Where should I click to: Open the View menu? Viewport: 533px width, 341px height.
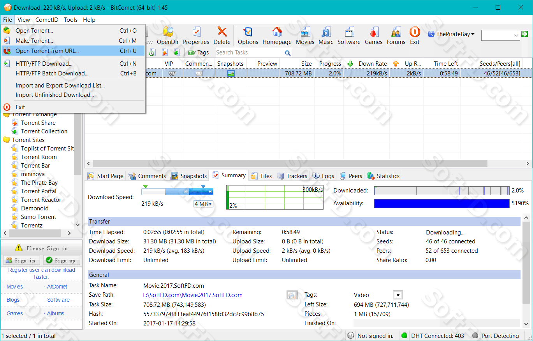(x=24, y=19)
